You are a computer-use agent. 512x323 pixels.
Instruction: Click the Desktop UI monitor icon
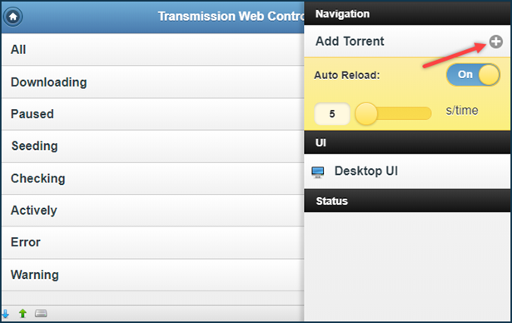point(318,171)
